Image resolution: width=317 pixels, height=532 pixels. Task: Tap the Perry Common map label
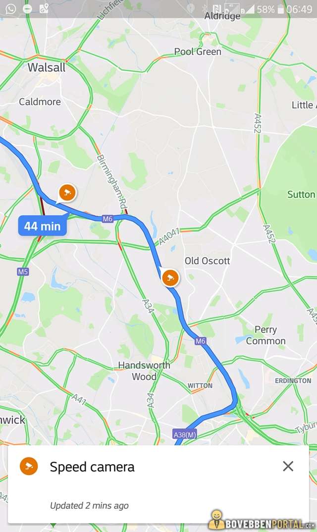[266, 335]
